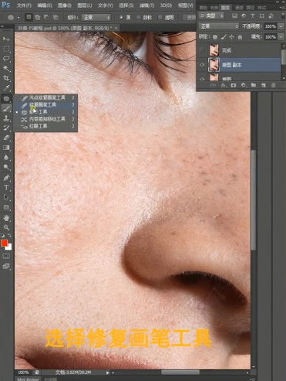Image resolution: width=286 pixels, height=381 pixels.
Task: Open the 修补 mode dropdown
Action: (x=96, y=18)
